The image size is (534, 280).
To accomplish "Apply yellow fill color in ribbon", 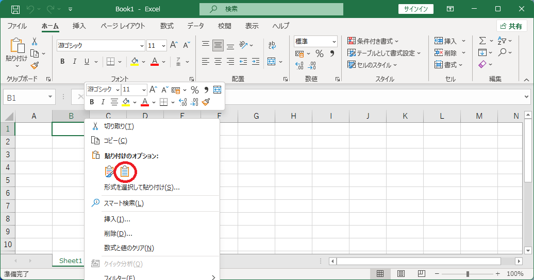I will [x=135, y=62].
